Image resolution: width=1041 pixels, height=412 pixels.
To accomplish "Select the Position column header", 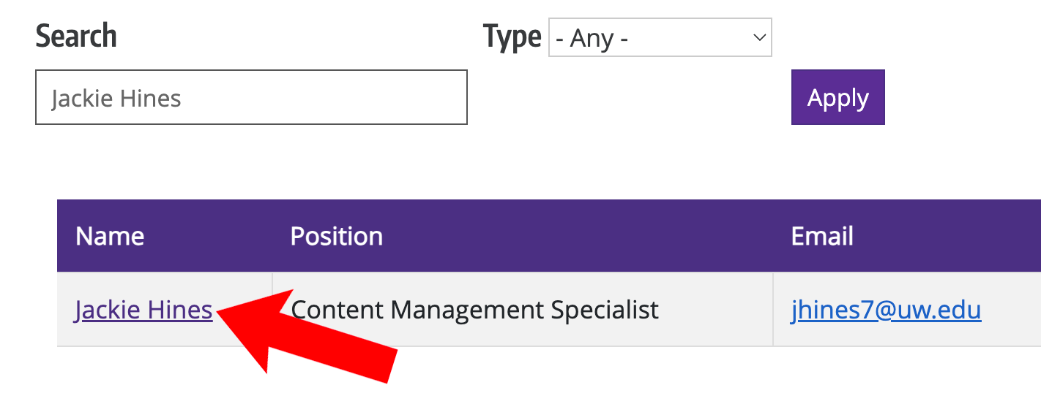I will coord(336,236).
